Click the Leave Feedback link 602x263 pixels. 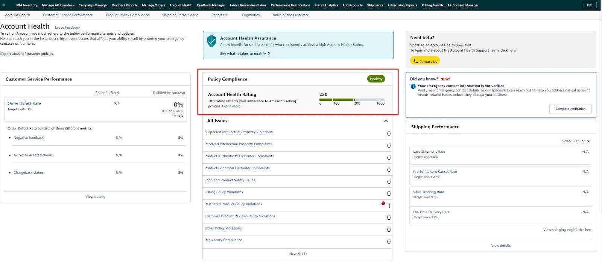tap(68, 27)
